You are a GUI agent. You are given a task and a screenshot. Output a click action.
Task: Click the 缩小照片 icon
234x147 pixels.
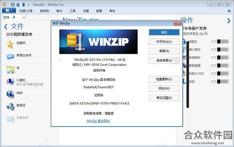pos(184,50)
